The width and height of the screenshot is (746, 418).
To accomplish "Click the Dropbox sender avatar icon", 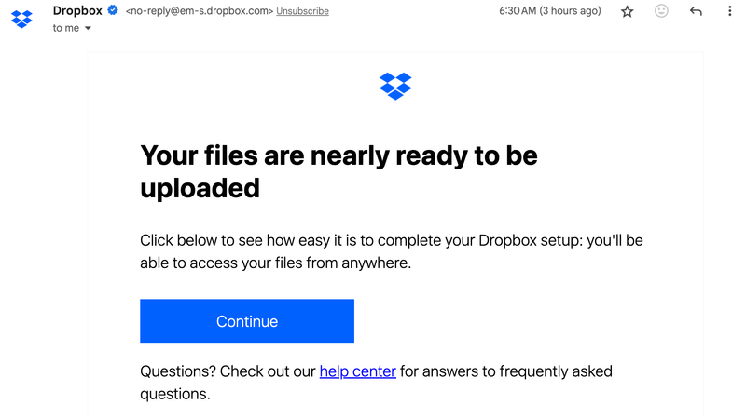I will (22, 18).
